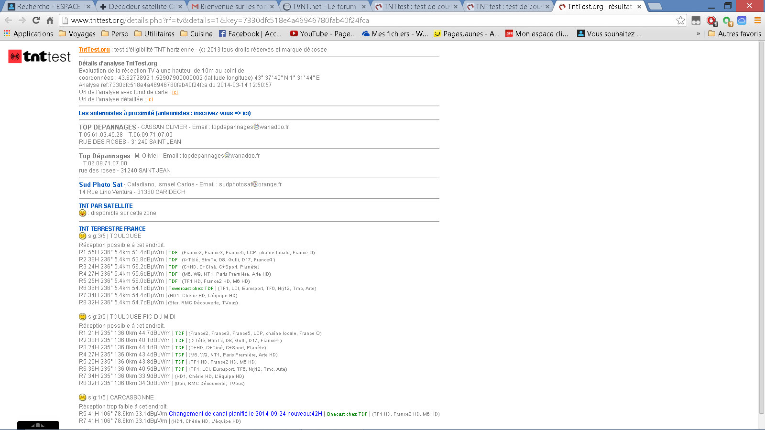765x430 pixels.
Task: Close the TntTest.org résultat tab
Action: point(639,7)
